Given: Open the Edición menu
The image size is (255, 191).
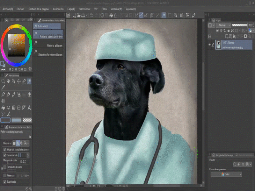Looking at the screenshot, I should pyautogui.click(x=20, y=9).
